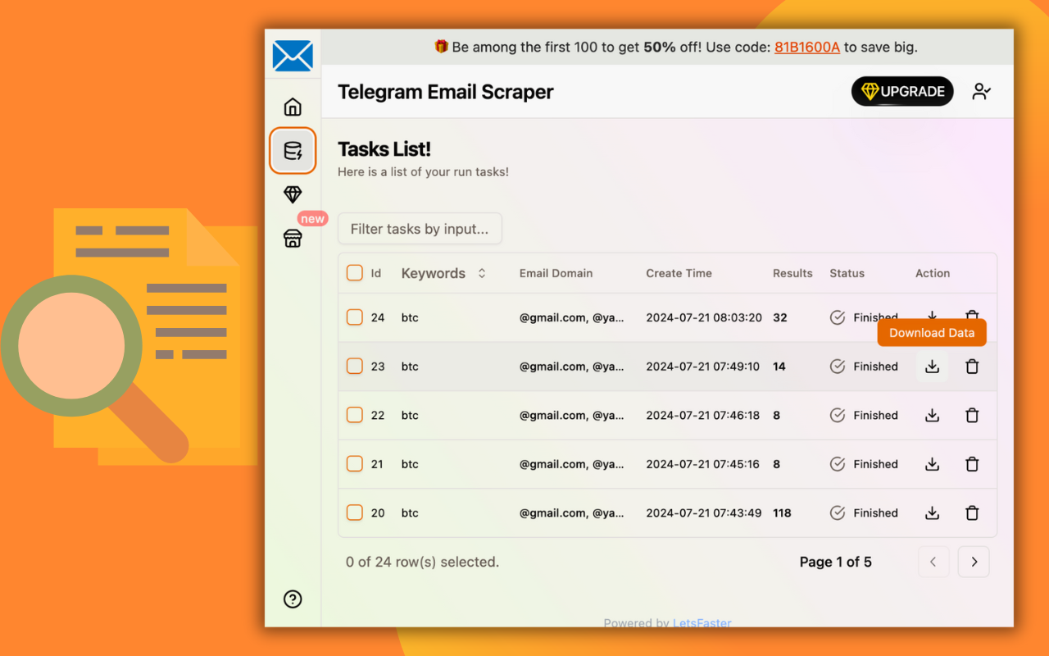
Task: Check the box for task 20
Action: tap(354, 513)
